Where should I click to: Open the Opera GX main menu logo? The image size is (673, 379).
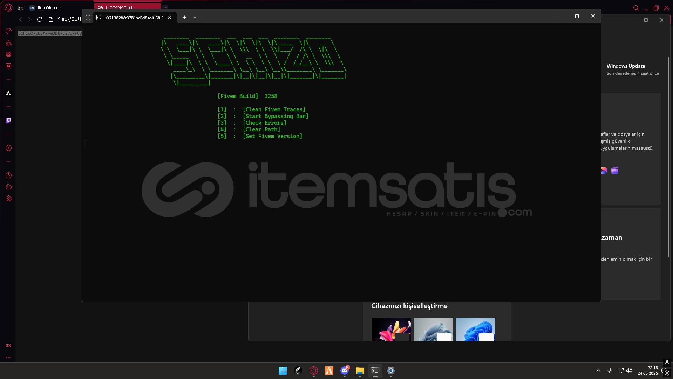coord(8,8)
